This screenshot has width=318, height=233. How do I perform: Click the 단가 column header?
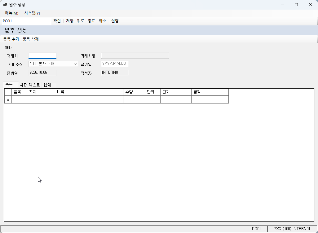[x=176, y=92]
